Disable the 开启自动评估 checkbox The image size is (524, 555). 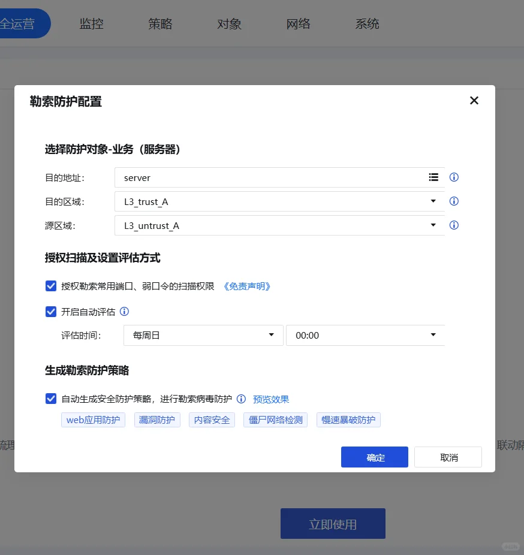tap(51, 311)
